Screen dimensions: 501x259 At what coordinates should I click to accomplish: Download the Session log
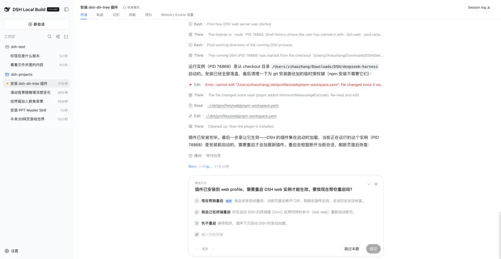coord(479,8)
